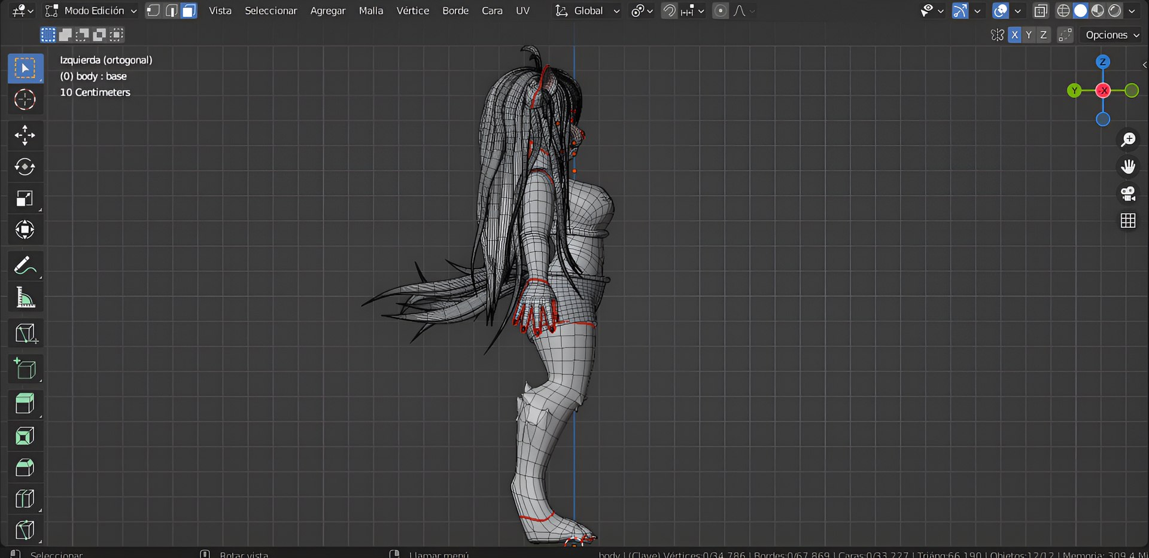
Task: Switch to rendered shading
Action: tap(1115, 11)
